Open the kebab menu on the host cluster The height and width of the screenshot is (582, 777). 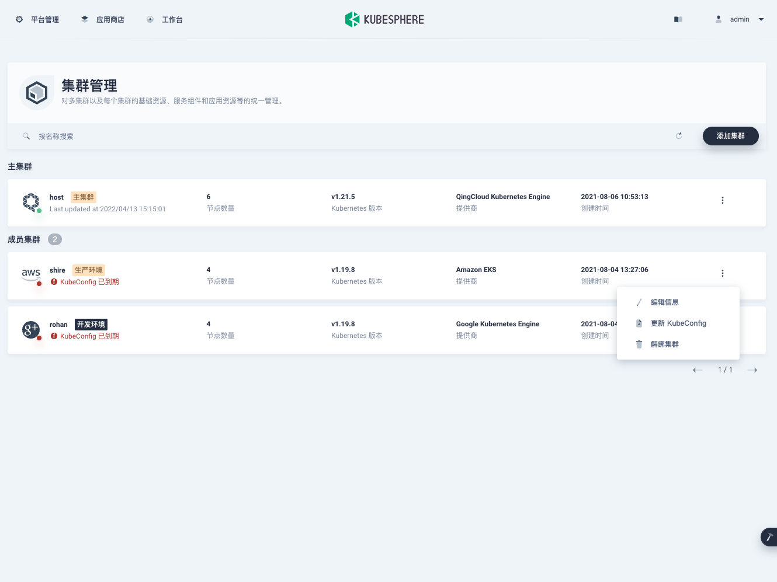723,200
